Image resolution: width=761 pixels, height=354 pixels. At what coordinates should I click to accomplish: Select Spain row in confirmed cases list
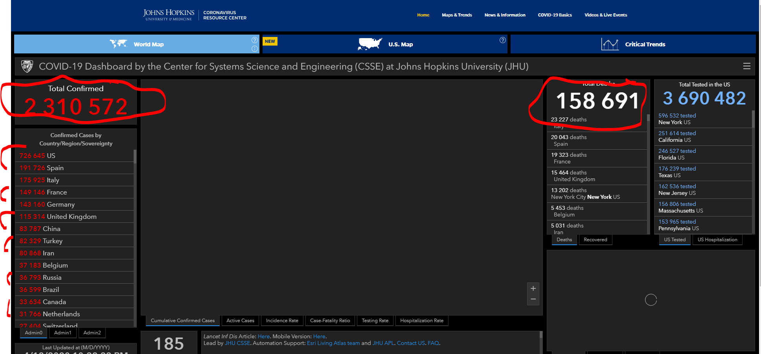point(75,168)
